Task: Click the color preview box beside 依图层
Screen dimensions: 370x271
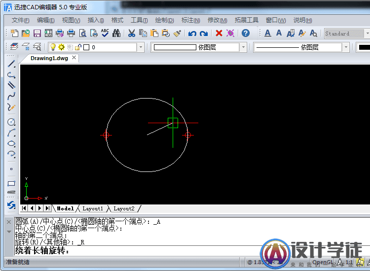Action: point(175,47)
